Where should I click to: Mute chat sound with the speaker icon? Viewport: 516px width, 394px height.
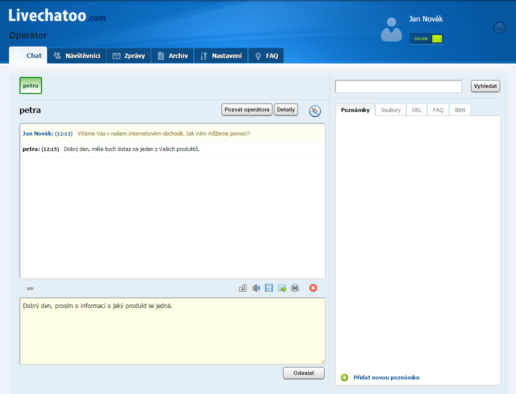[256, 288]
